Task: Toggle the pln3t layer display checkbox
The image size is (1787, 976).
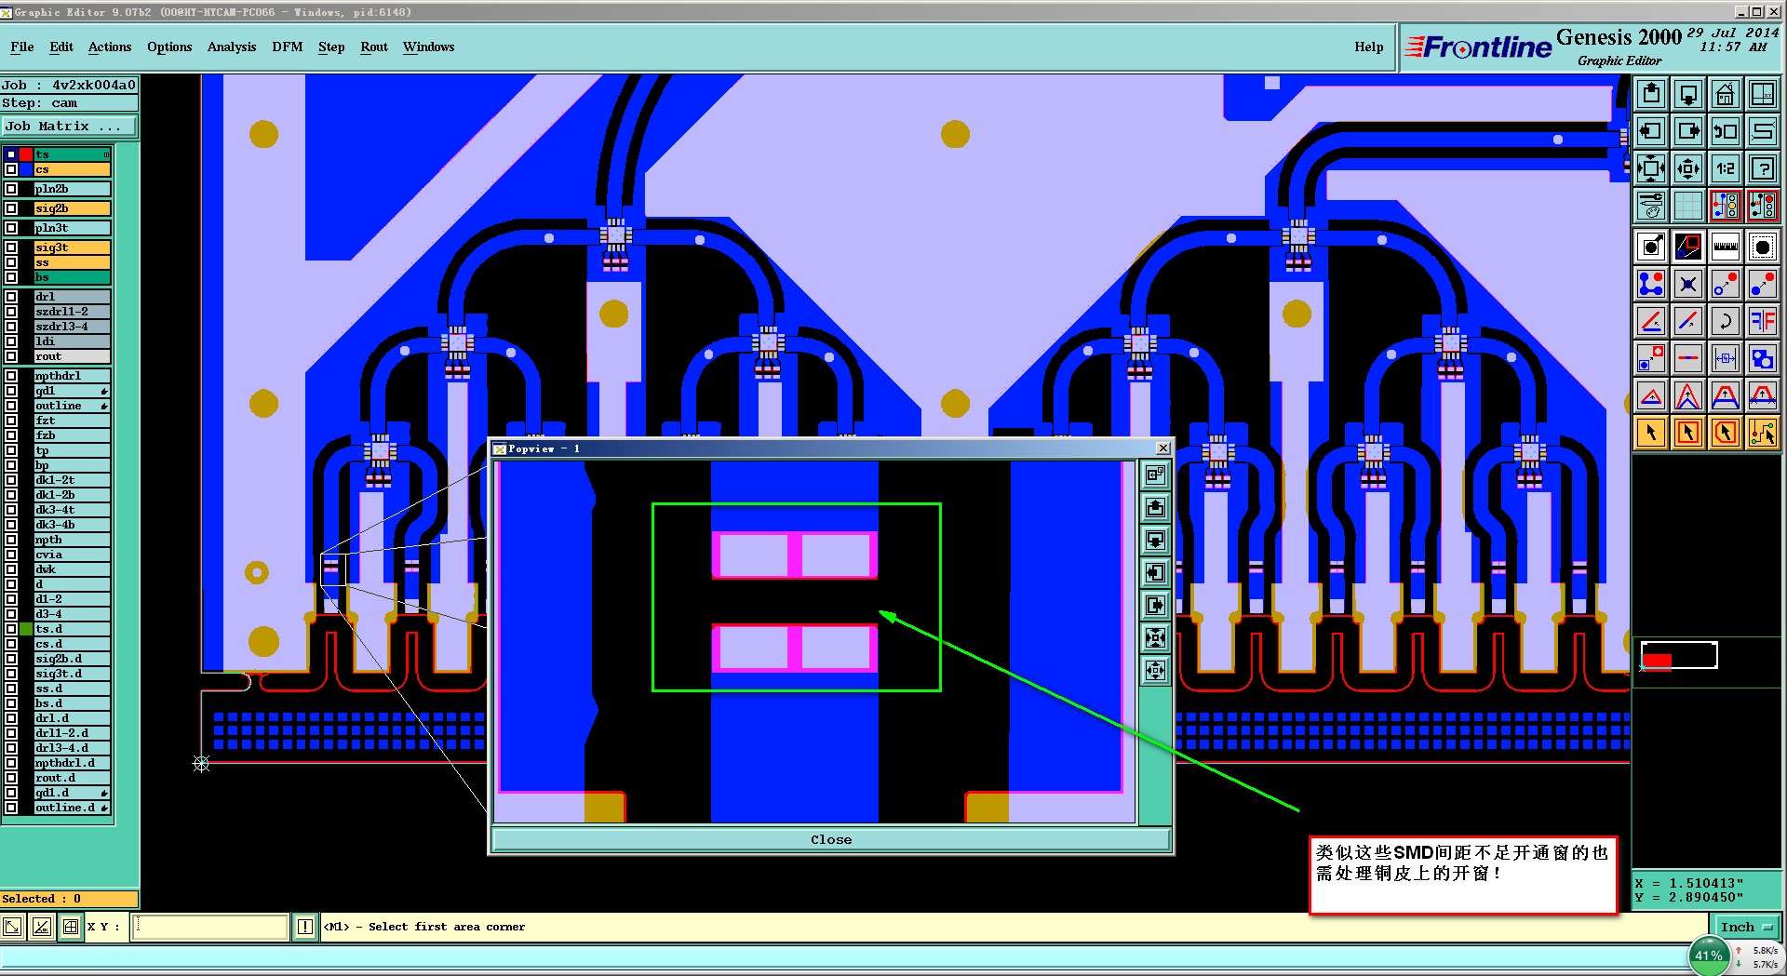Action: coord(11,228)
